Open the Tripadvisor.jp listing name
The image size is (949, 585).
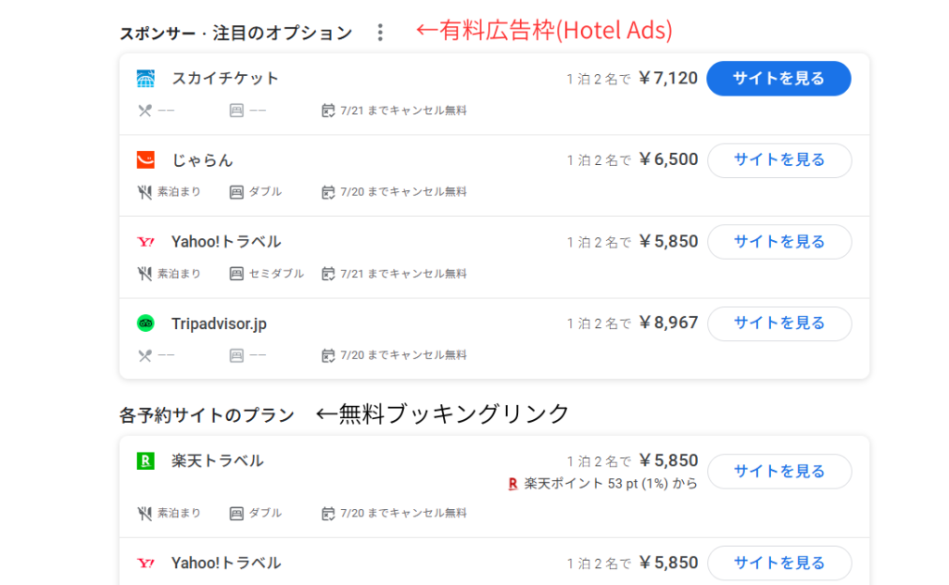(219, 324)
